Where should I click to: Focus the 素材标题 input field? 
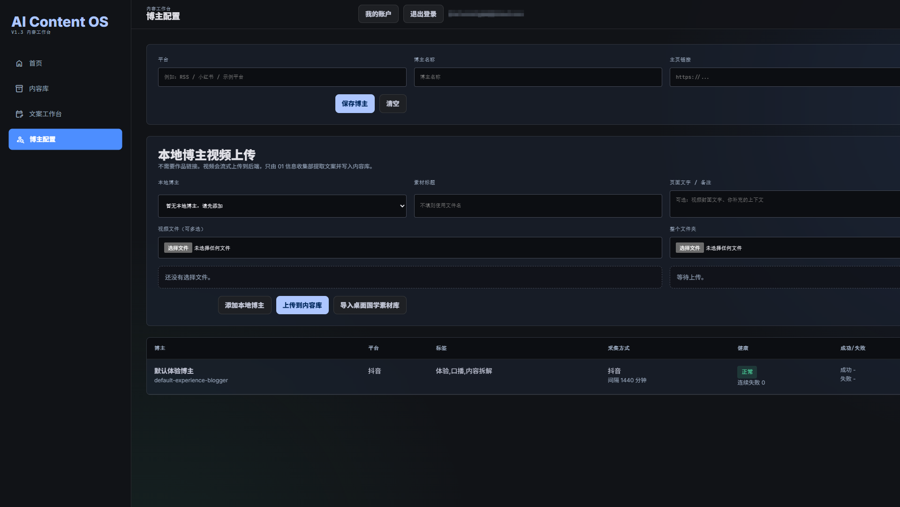click(x=537, y=206)
